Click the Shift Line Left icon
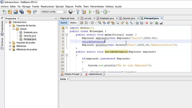Viewport: 192px width, 108px height. coord(137,23)
